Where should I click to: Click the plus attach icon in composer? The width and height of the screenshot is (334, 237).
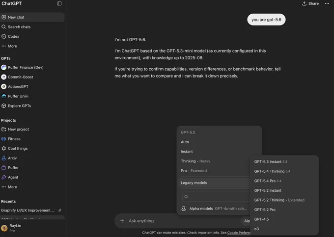point(122,221)
